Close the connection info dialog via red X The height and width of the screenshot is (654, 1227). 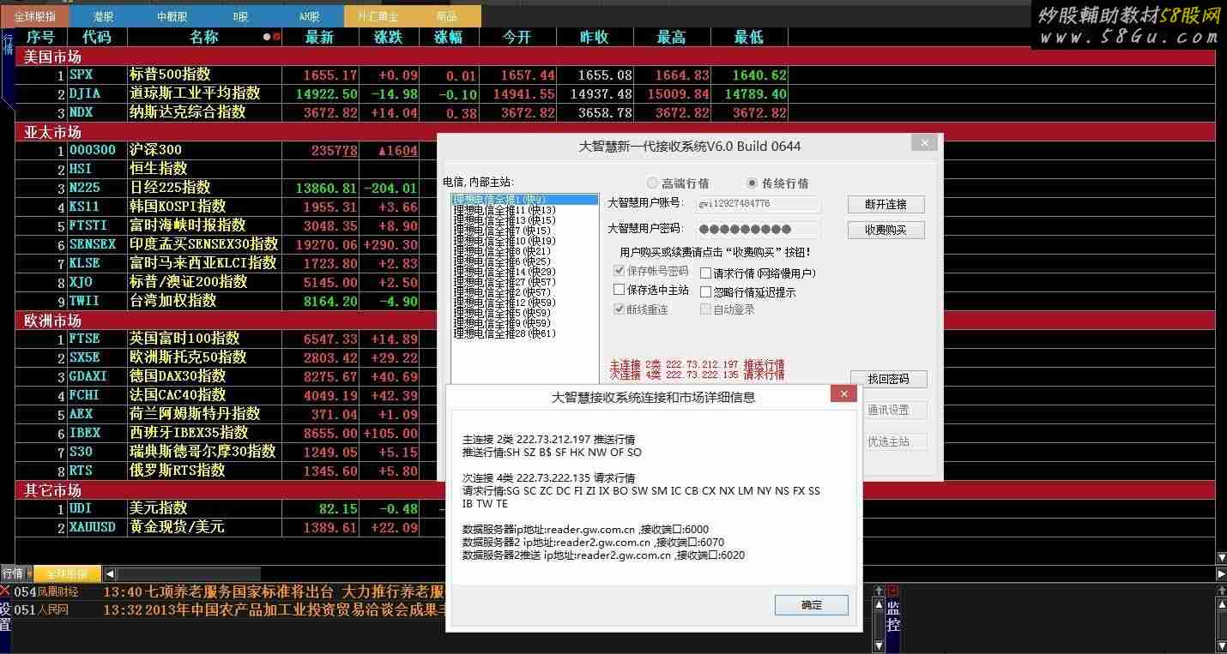[843, 393]
